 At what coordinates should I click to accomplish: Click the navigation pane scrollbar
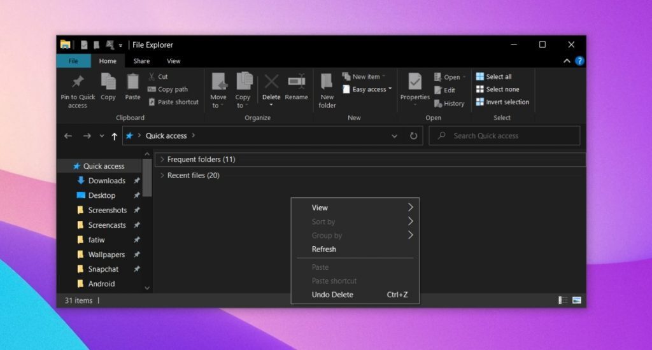[x=147, y=178]
